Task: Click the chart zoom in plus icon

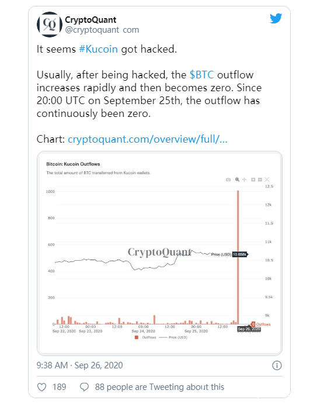Action: pos(253,179)
